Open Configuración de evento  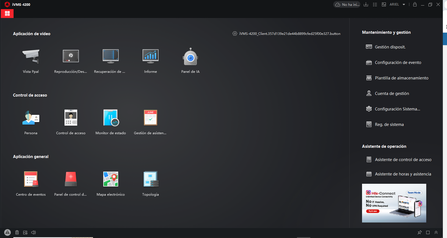[398, 63]
